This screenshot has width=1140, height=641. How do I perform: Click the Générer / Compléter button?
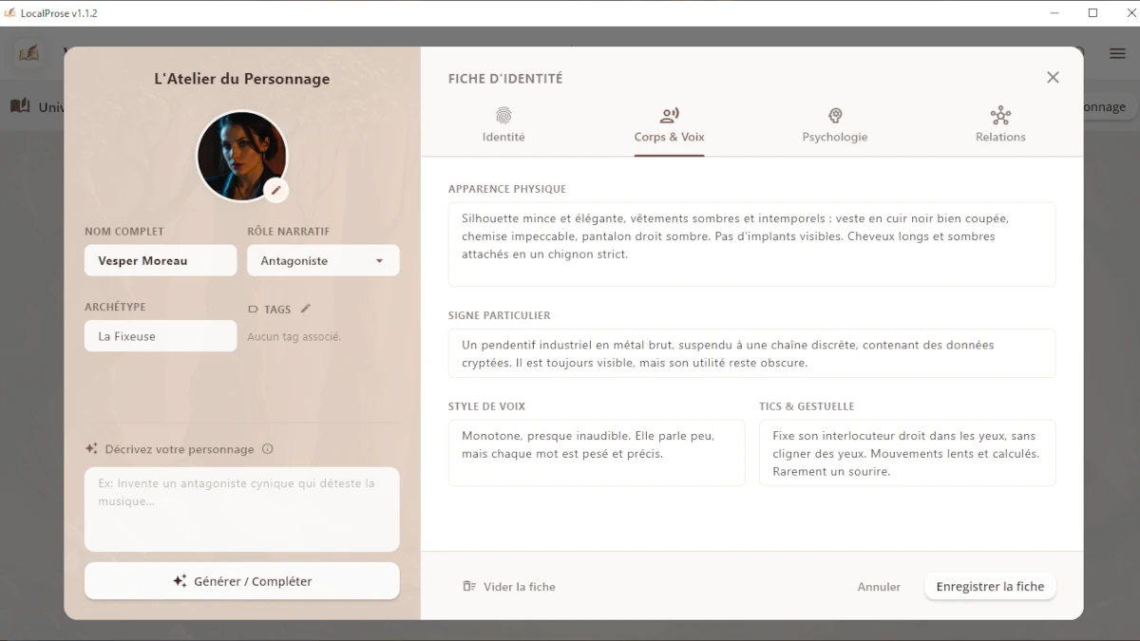242,581
